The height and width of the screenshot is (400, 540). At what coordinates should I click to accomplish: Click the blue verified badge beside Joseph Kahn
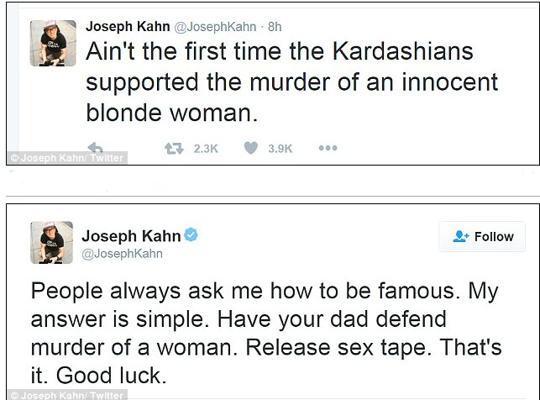[x=191, y=235]
